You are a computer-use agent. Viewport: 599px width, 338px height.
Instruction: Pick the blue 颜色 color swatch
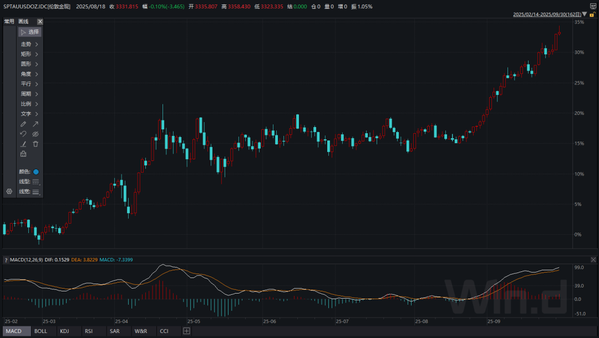(36, 172)
